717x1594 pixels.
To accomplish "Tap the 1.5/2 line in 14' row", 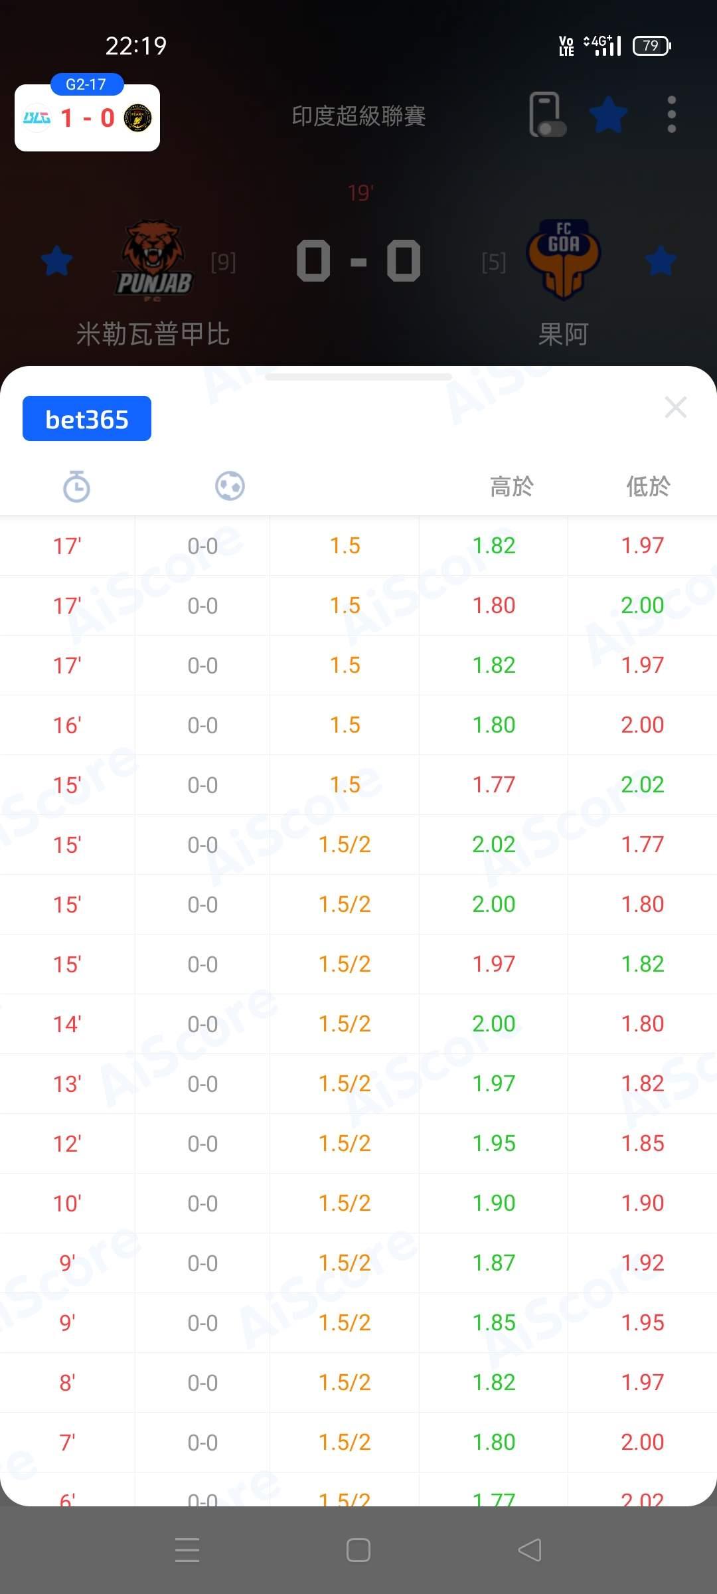I will [x=345, y=1023].
